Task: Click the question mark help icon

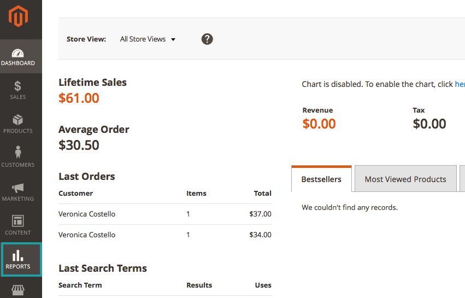Action: tap(207, 39)
